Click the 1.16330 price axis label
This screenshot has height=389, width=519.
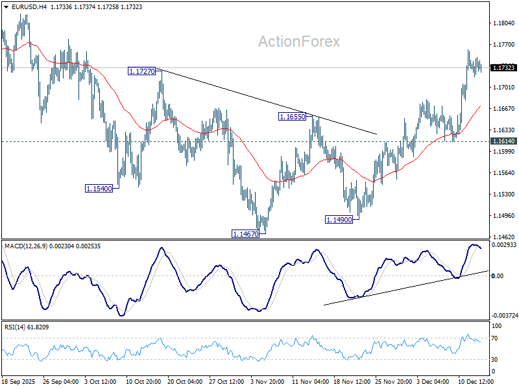pyautogui.click(x=503, y=130)
